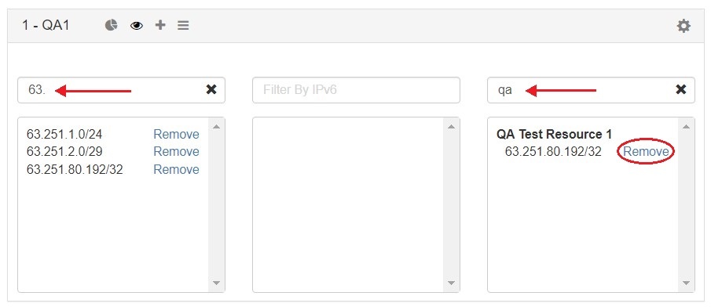Clear the qa resource filter with X
The width and height of the screenshot is (711, 307).
(x=681, y=89)
